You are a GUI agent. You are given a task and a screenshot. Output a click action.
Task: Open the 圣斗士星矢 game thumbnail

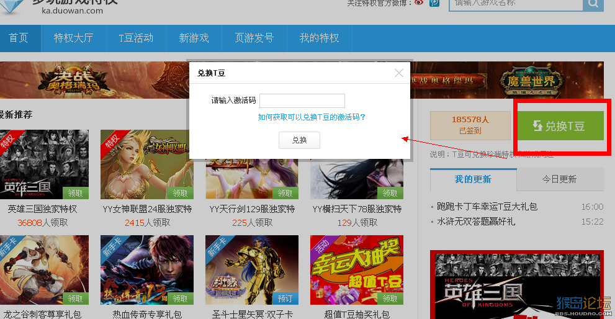tap(252, 270)
